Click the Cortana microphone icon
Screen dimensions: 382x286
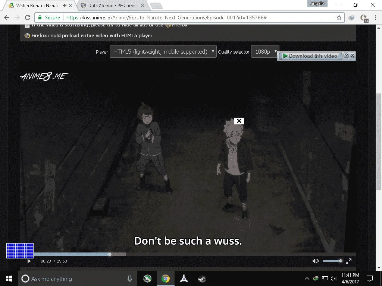point(129,279)
